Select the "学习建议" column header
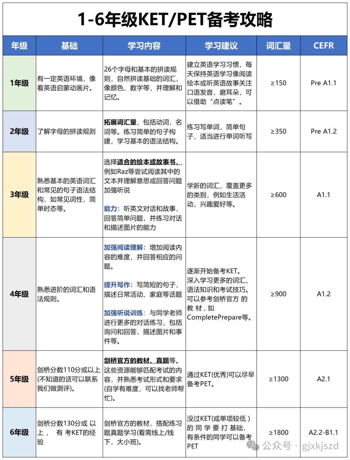This screenshot has width=350, height=460. pyautogui.click(x=221, y=46)
